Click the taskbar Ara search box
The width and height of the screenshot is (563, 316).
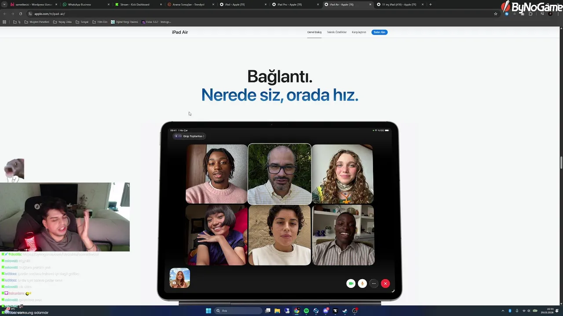pyautogui.click(x=238, y=311)
